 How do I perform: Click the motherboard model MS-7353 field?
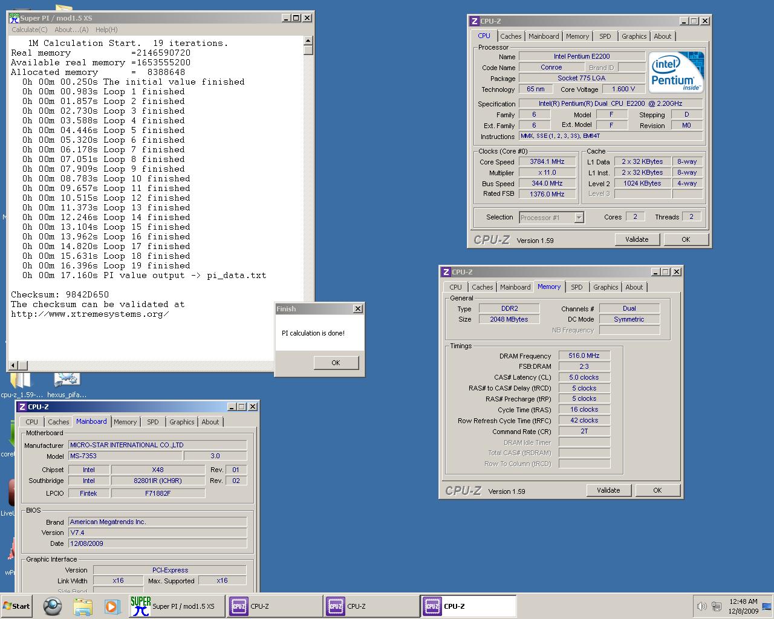pos(125,456)
